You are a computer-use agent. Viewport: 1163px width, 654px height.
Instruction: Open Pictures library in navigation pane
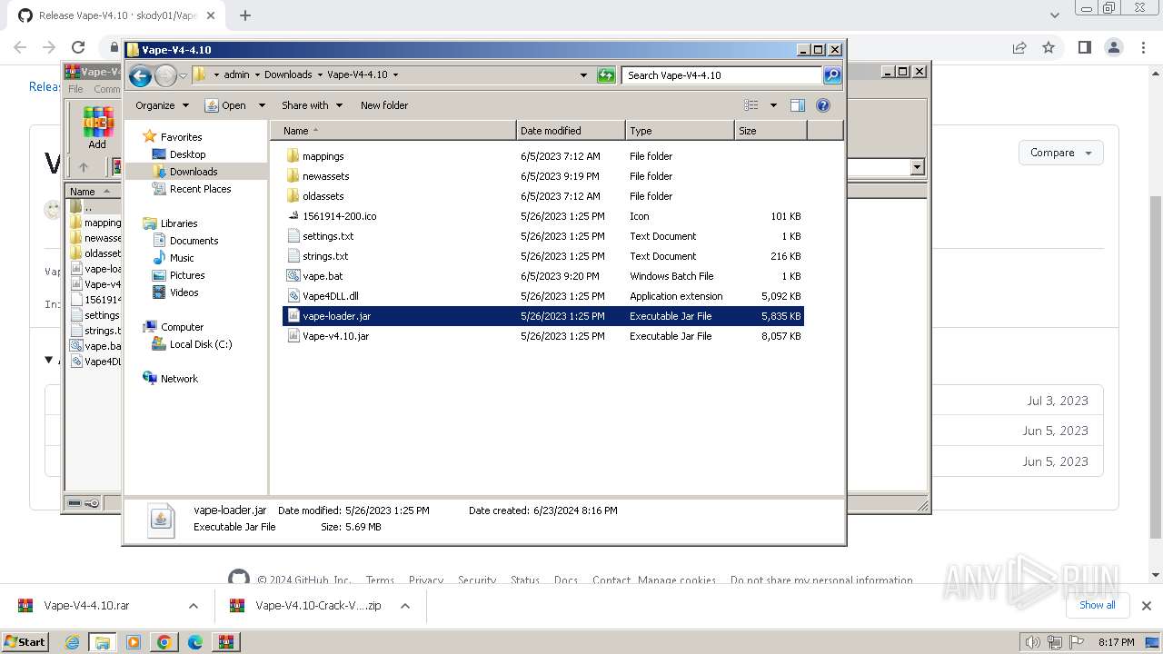[x=186, y=275]
